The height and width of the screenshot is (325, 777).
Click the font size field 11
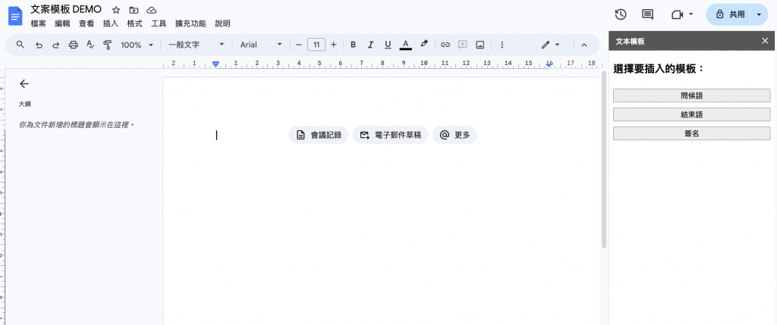316,45
